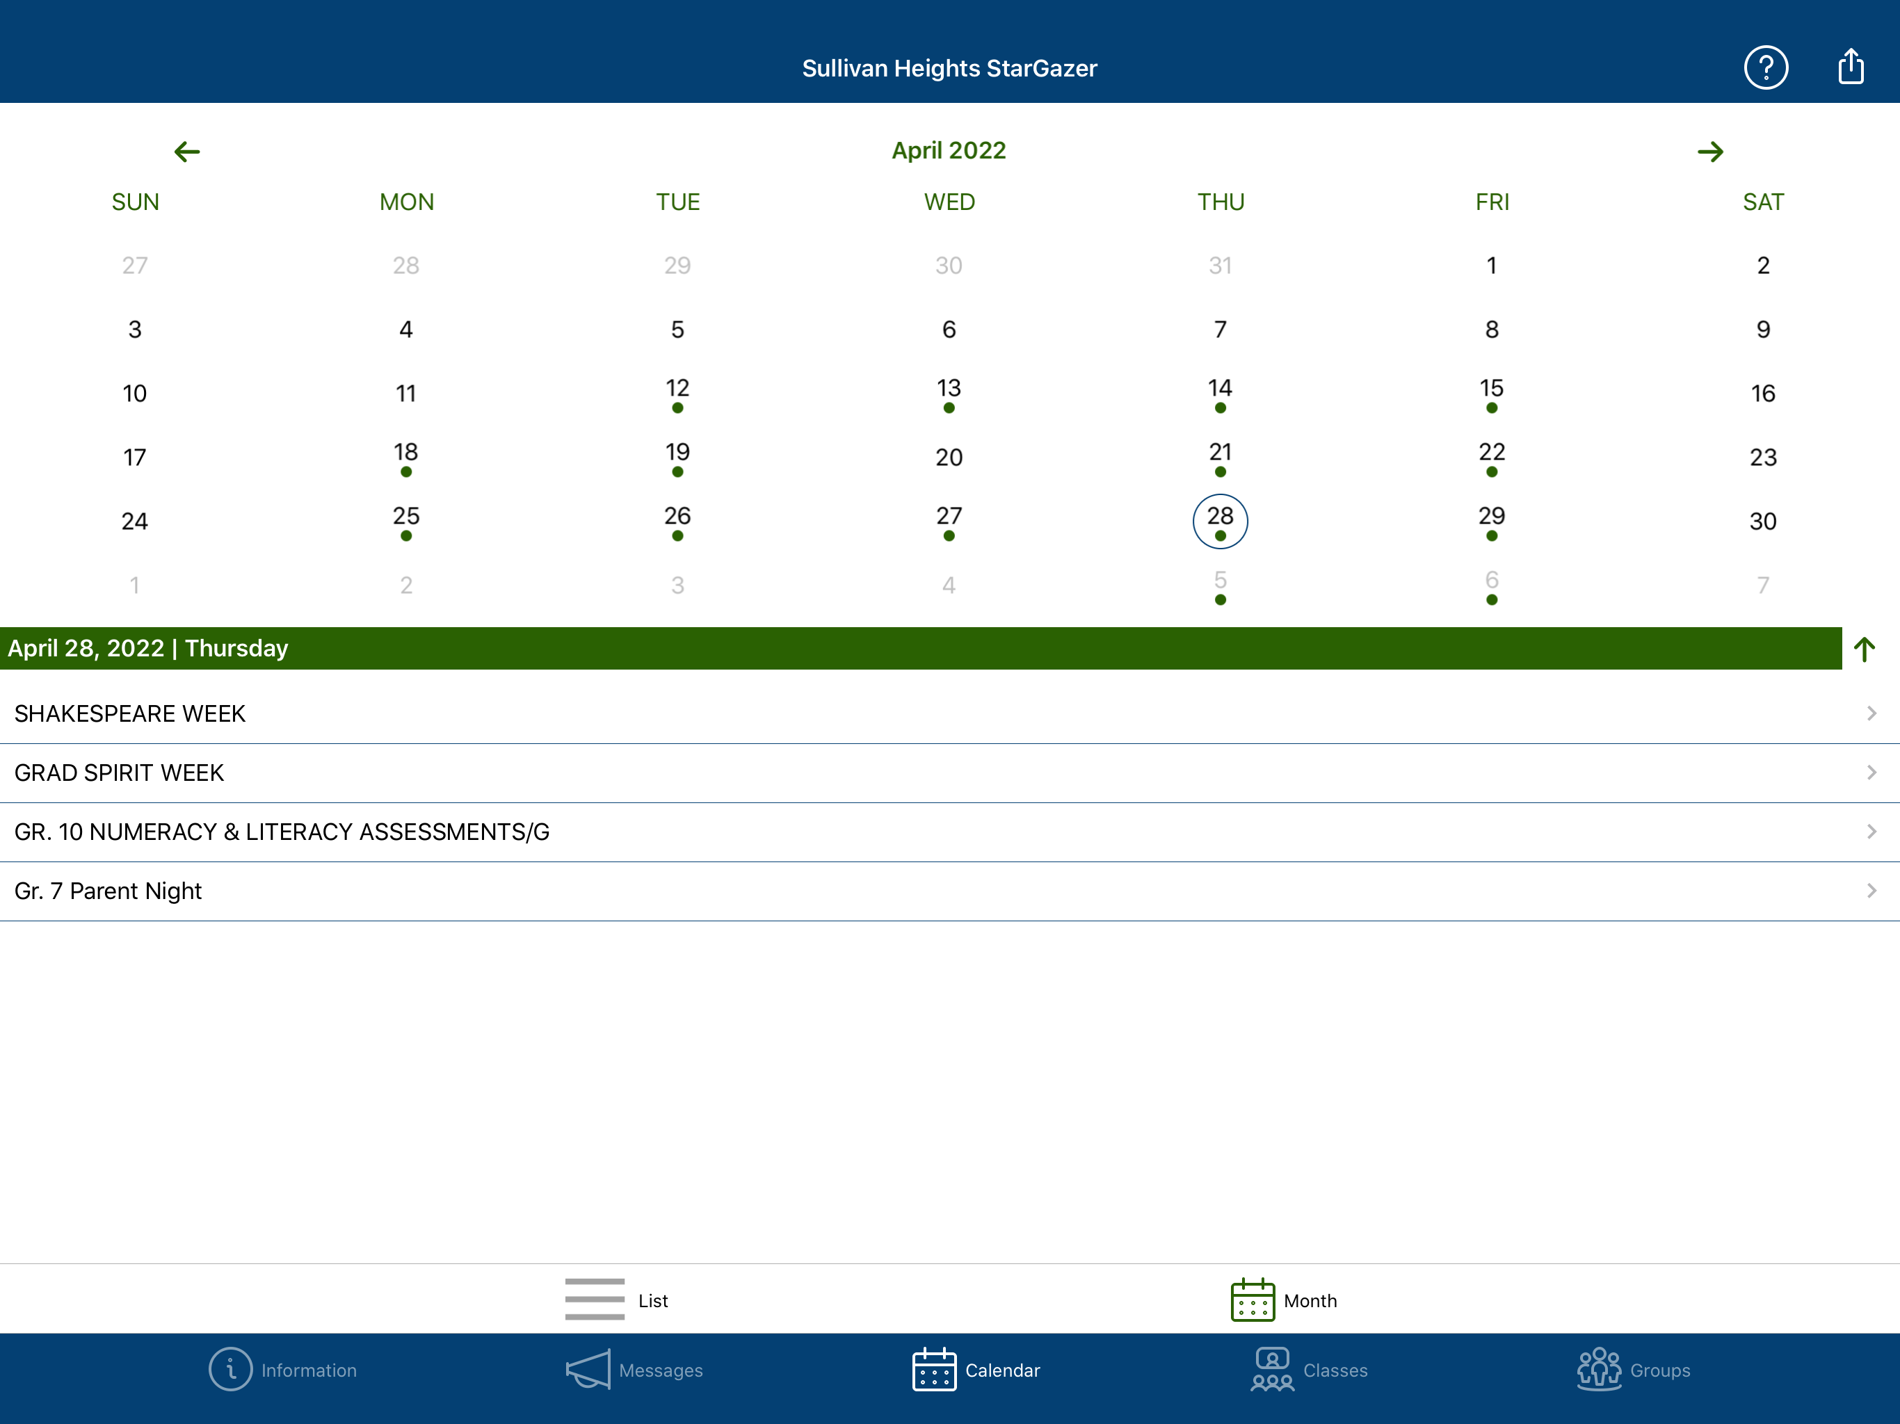The image size is (1900, 1424).
Task: Open the Classes tab
Action: click(x=1308, y=1369)
